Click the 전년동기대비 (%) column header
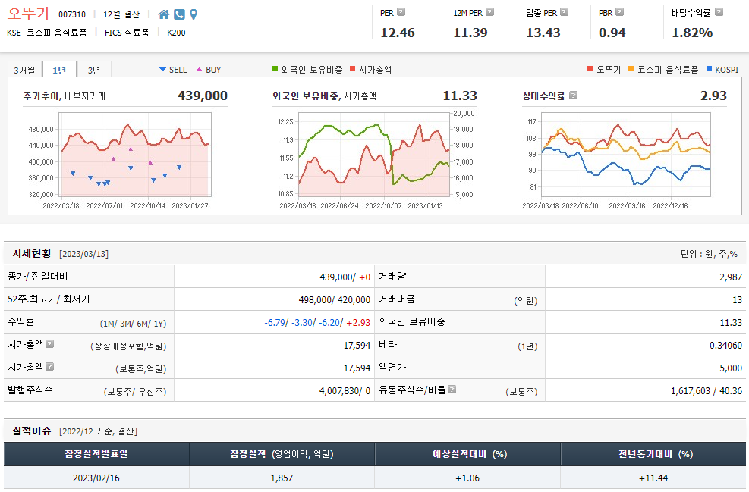Image resolution: width=749 pixels, height=492 pixels. pyautogui.click(x=653, y=454)
